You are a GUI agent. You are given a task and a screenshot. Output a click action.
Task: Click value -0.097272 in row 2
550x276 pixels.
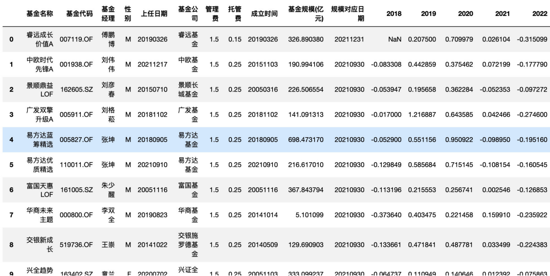(x=532, y=90)
